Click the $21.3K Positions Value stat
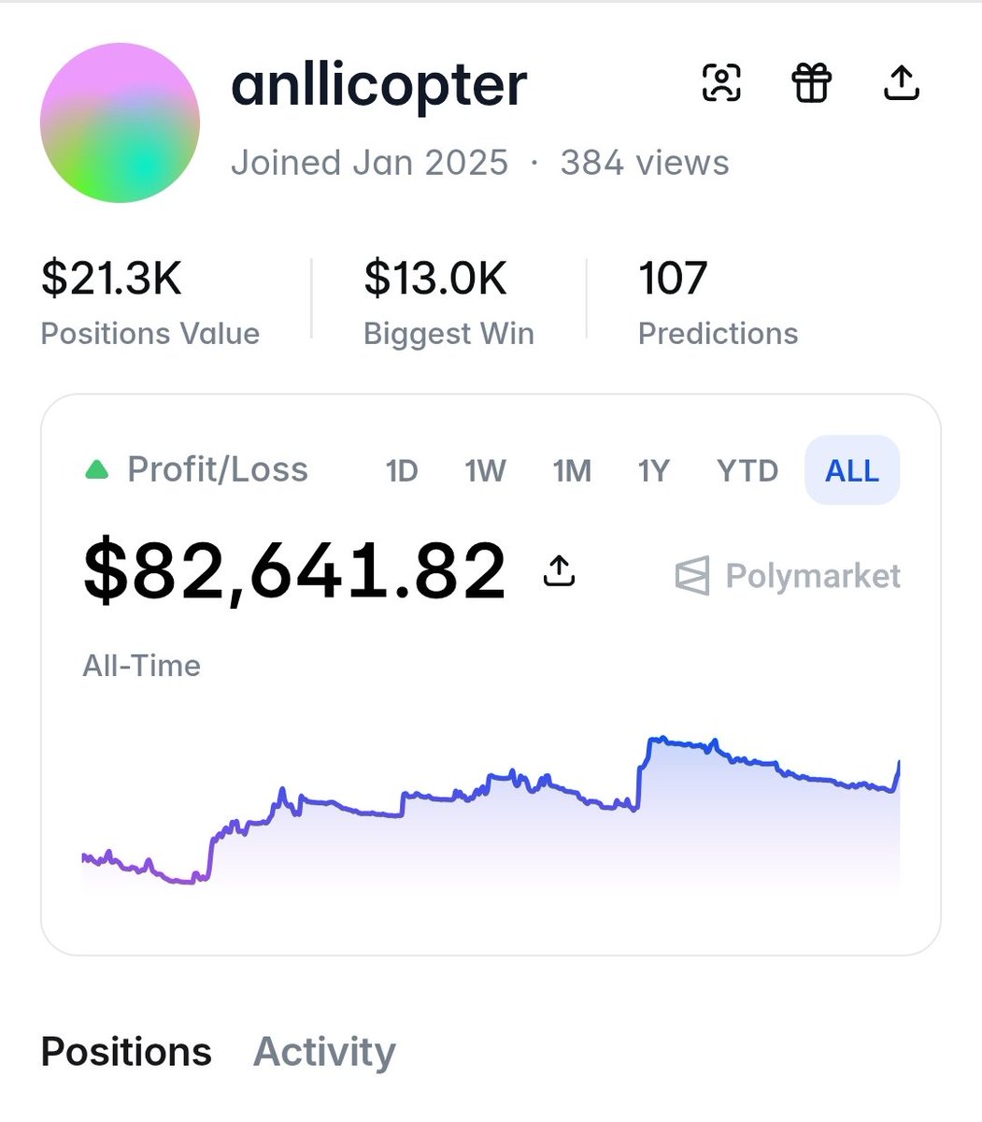 click(150, 304)
